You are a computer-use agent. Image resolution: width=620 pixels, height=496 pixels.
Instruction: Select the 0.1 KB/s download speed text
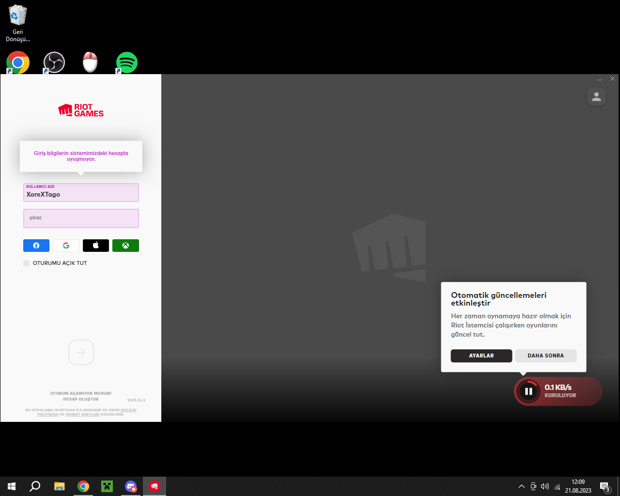click(x=558, y=387)
